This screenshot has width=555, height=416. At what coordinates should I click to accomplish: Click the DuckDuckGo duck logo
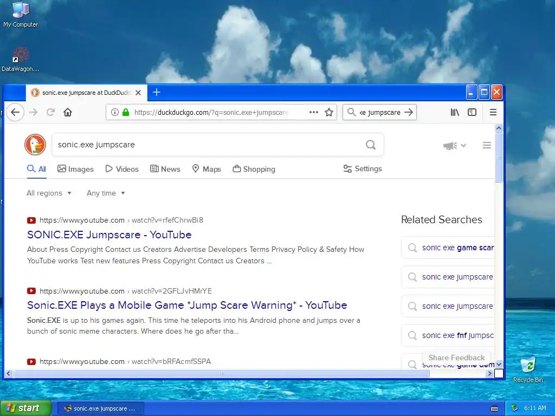click(35, 145)
